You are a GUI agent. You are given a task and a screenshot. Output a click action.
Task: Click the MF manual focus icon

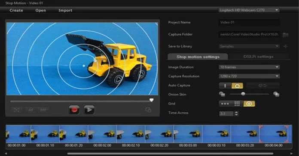(x=43, y=110)
